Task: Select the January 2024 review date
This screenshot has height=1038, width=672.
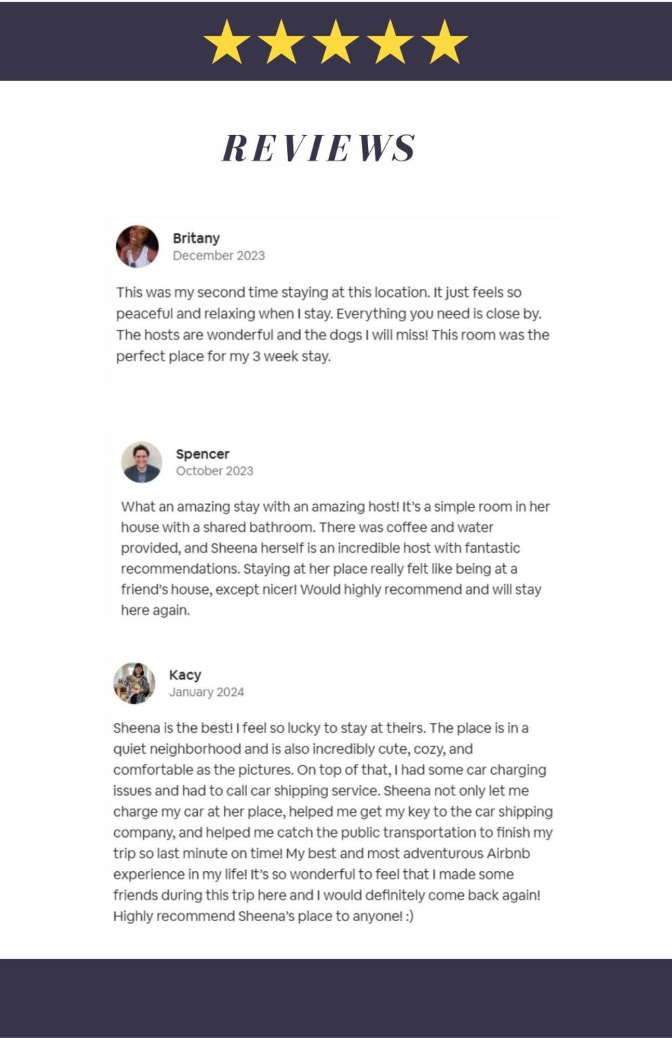Action: click(206, 692)
